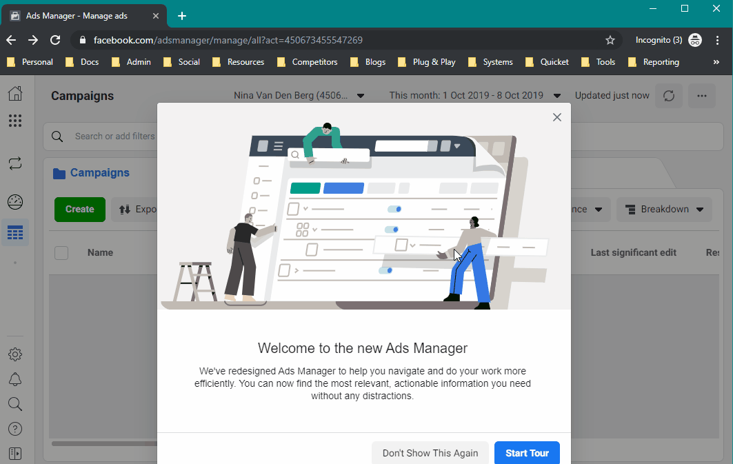Click the search magnifier in filter bar
This screenshot has height=464, width=733.
point(57,137)
